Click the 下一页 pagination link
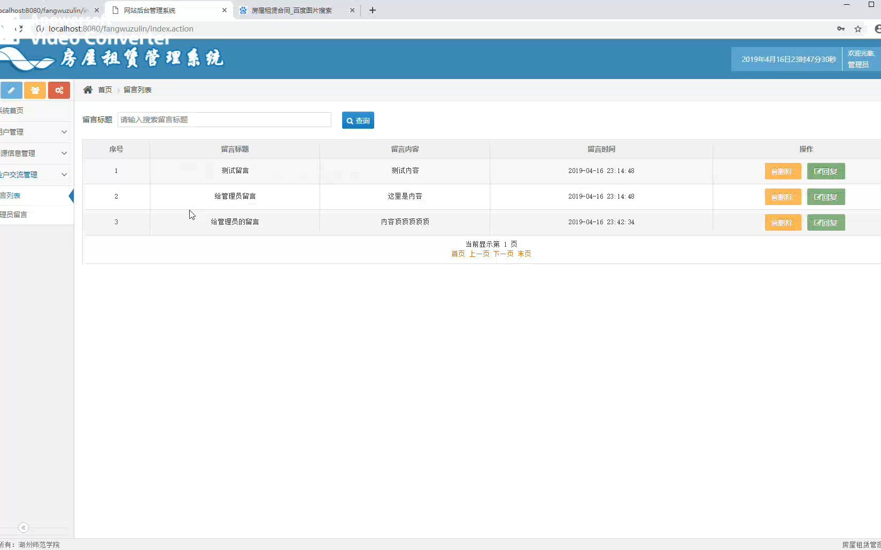The width and height of the screenshot is (881, 550). click(x=503, y=254)
